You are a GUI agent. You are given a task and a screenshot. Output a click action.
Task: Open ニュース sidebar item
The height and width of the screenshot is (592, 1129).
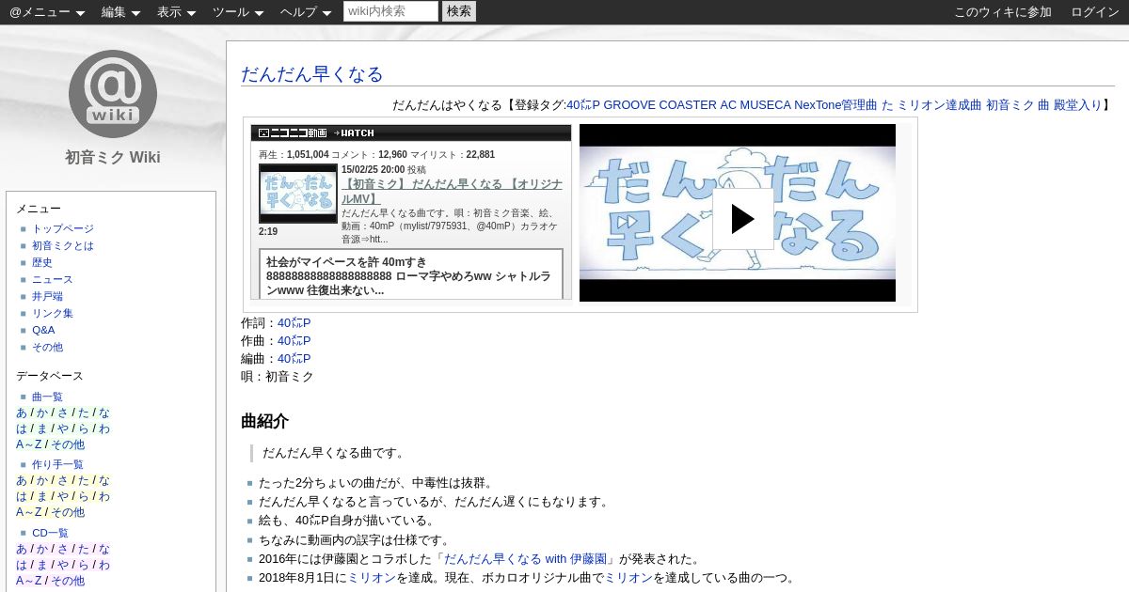[52, 279]
